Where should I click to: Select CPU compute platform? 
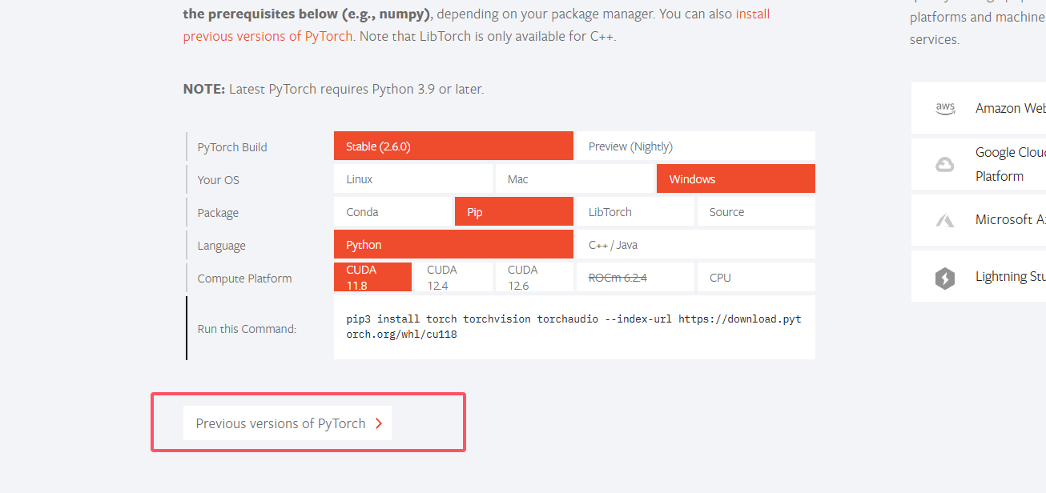coord(756,277)
